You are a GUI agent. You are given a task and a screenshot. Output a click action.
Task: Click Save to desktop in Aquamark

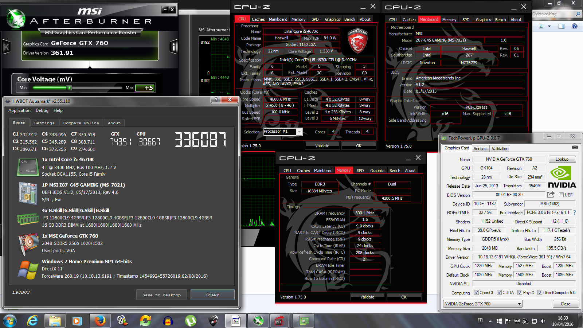pos(161,295)
